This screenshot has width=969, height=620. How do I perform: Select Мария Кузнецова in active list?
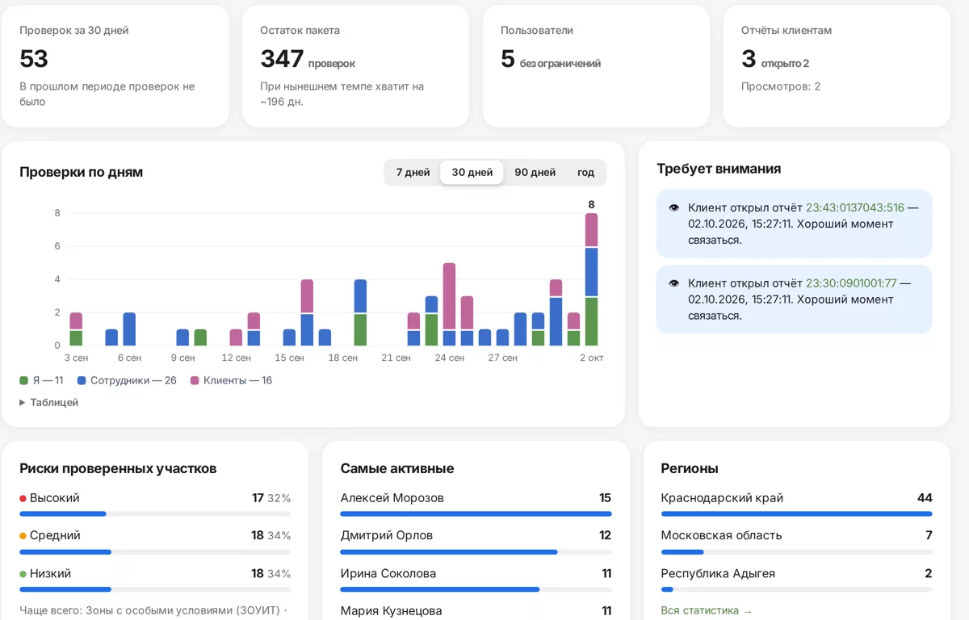476,611
